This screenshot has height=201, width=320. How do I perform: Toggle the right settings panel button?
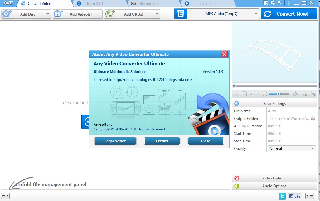click(x=309, y=196)
